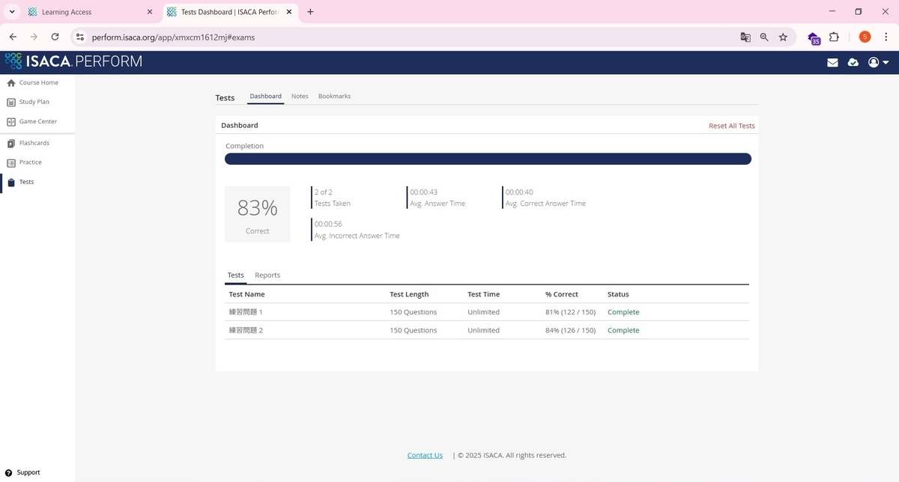Viewport: 899px width, 482px height.
Task: Click the address bar URL
Action: point(173,37)
